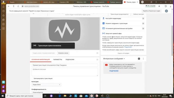Click the Yandex Browser icon in the taskbar
Viewport: 174px width, 98px height.
pyautogui.click(x=92, y=96)
